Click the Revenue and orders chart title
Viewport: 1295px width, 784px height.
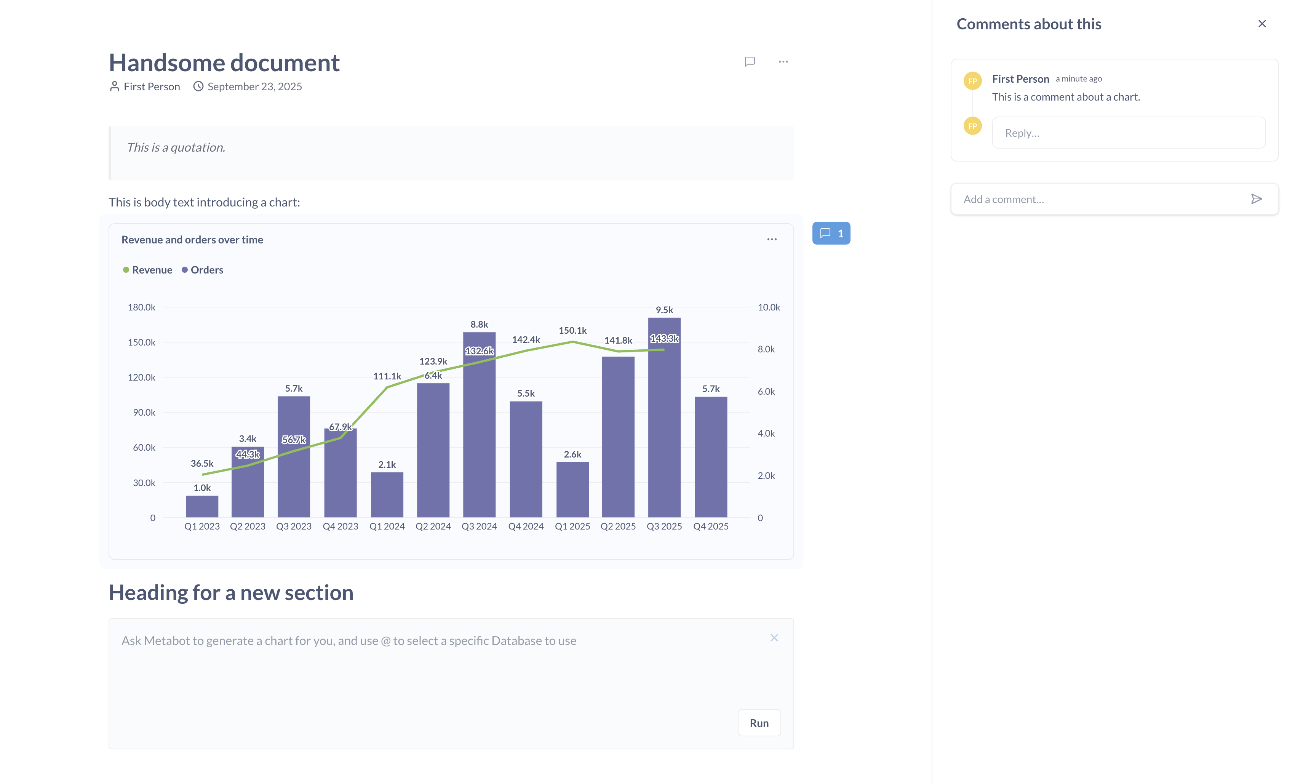point(192,240)
